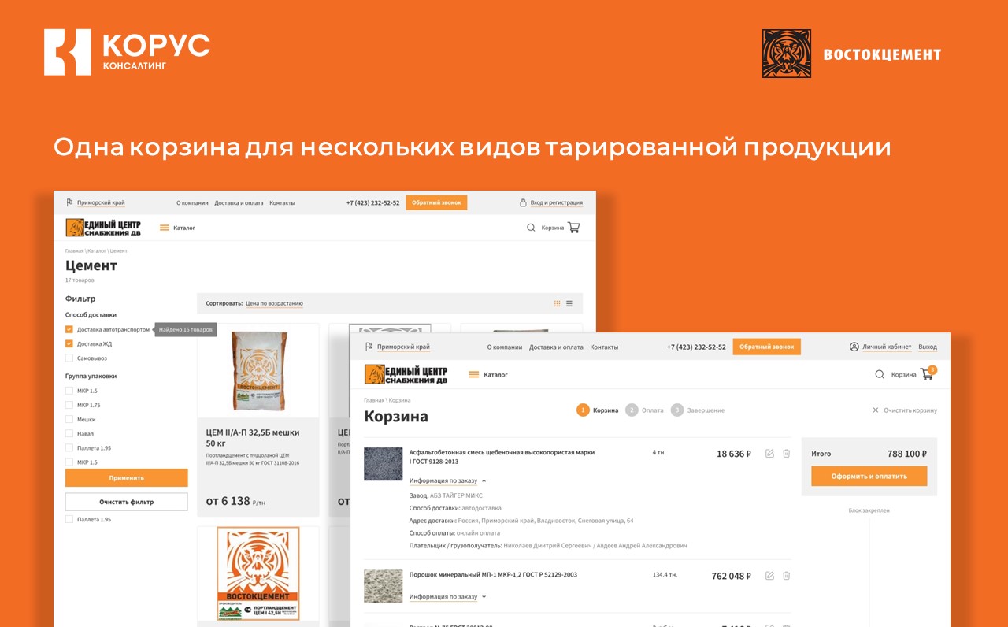Apply filters with the Применить button
The height and width of the screenshot is (627, 1008).
(x=127, y=477)
